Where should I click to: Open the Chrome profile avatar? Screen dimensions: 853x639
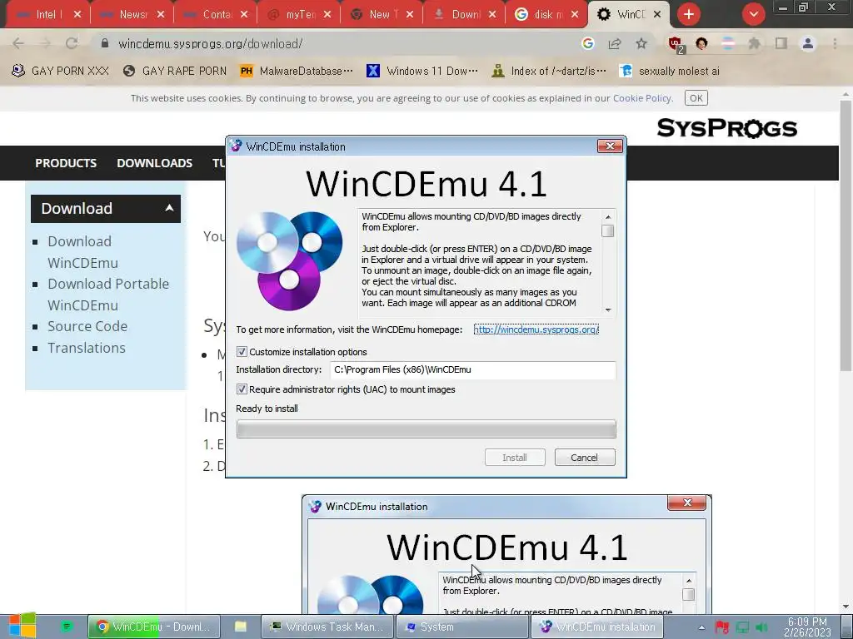(x=808, y=43)
